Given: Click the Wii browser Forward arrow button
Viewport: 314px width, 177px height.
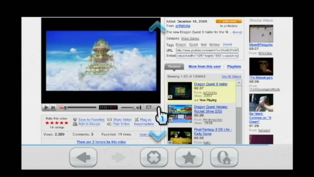Looking at the screenshot, I should coord(118,157).
